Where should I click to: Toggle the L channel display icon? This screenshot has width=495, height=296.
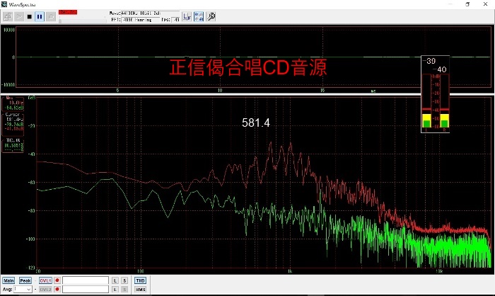pyautogui.click(x=187, y=16)
